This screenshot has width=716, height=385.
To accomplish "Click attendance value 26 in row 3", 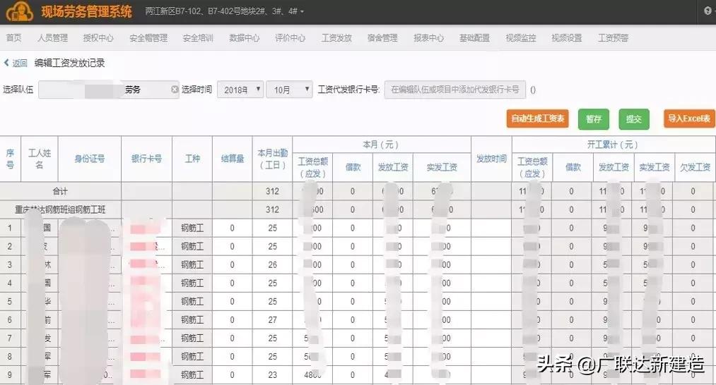I will pos(273,264).
